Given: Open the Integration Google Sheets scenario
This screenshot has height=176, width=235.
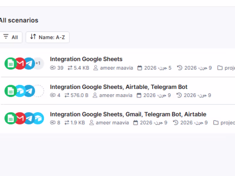Looking at the screenshot, I should click(86, 59).
